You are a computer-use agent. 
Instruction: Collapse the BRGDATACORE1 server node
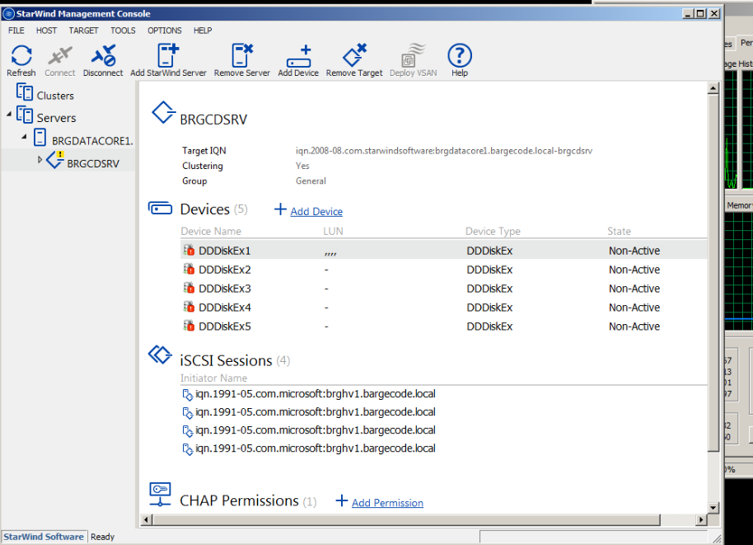24,137
